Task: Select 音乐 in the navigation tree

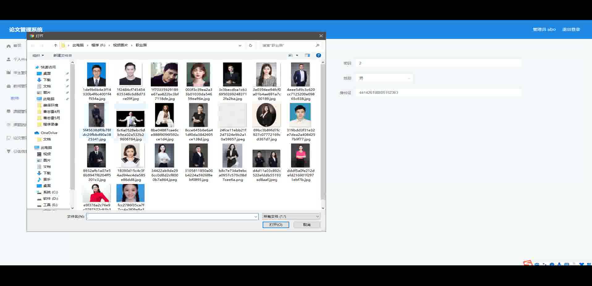Action: point(47,179)
